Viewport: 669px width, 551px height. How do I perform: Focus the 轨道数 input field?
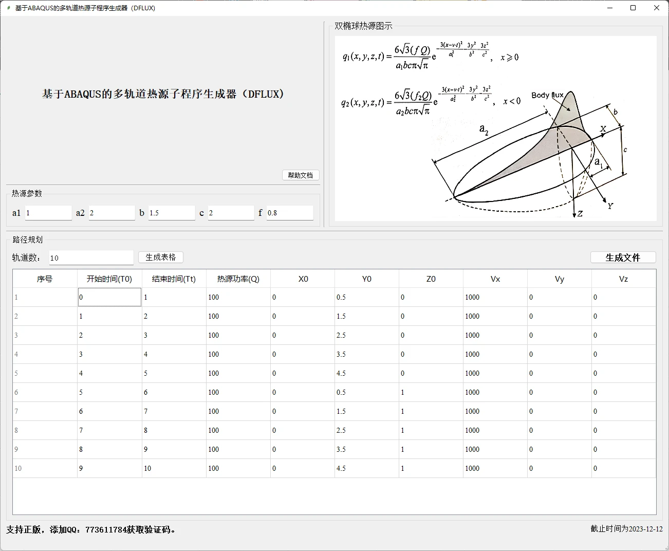(x=91, y=258)
